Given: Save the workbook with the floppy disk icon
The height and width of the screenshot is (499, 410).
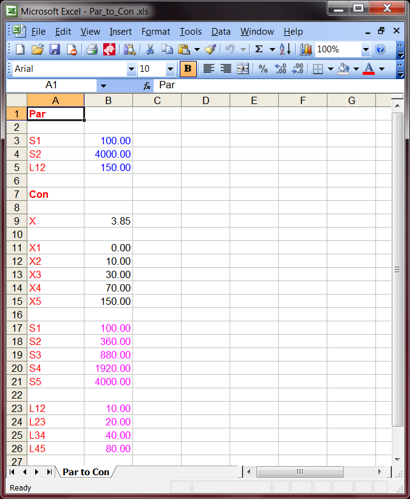Looking at the screenshot, I should click(55, 49).
